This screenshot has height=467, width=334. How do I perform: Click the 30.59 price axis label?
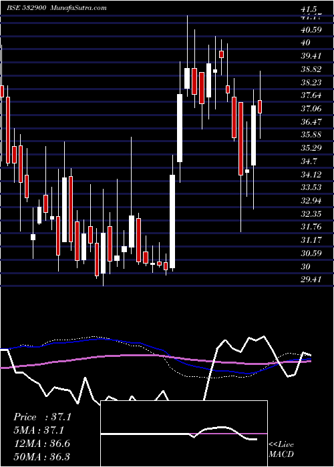coord(311,253)
